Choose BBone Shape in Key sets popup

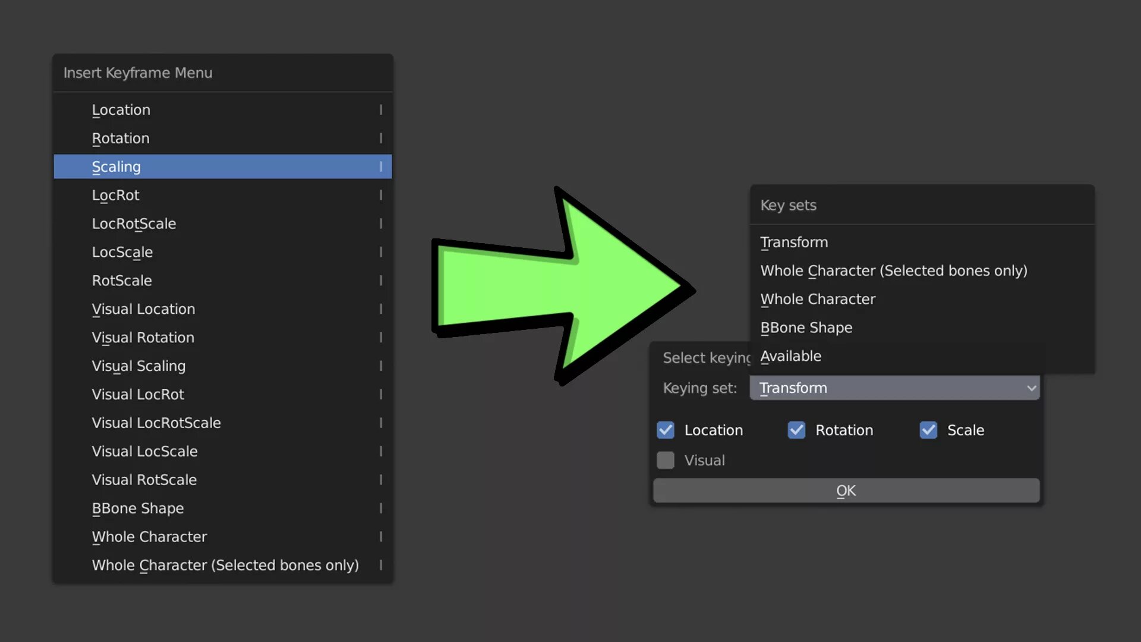click(806, 328)
